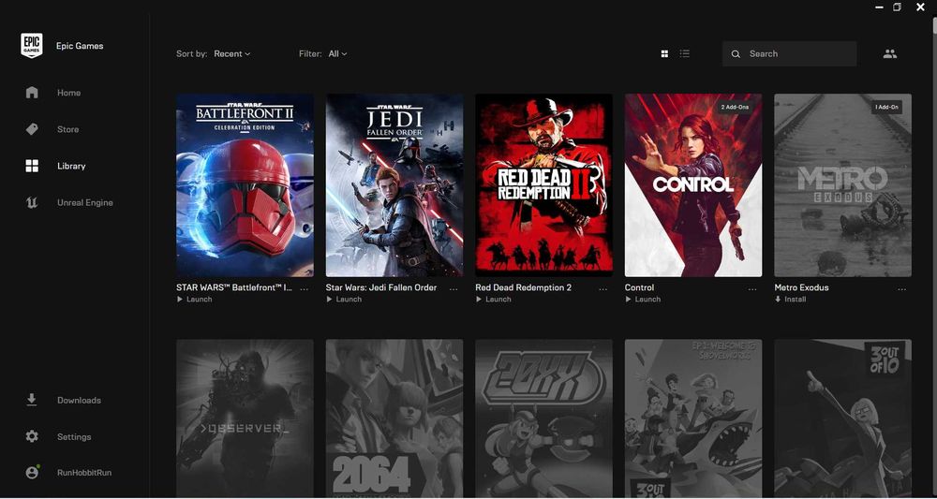Switch to list view layout
937x499 pixels.
[x=685, y=53]
